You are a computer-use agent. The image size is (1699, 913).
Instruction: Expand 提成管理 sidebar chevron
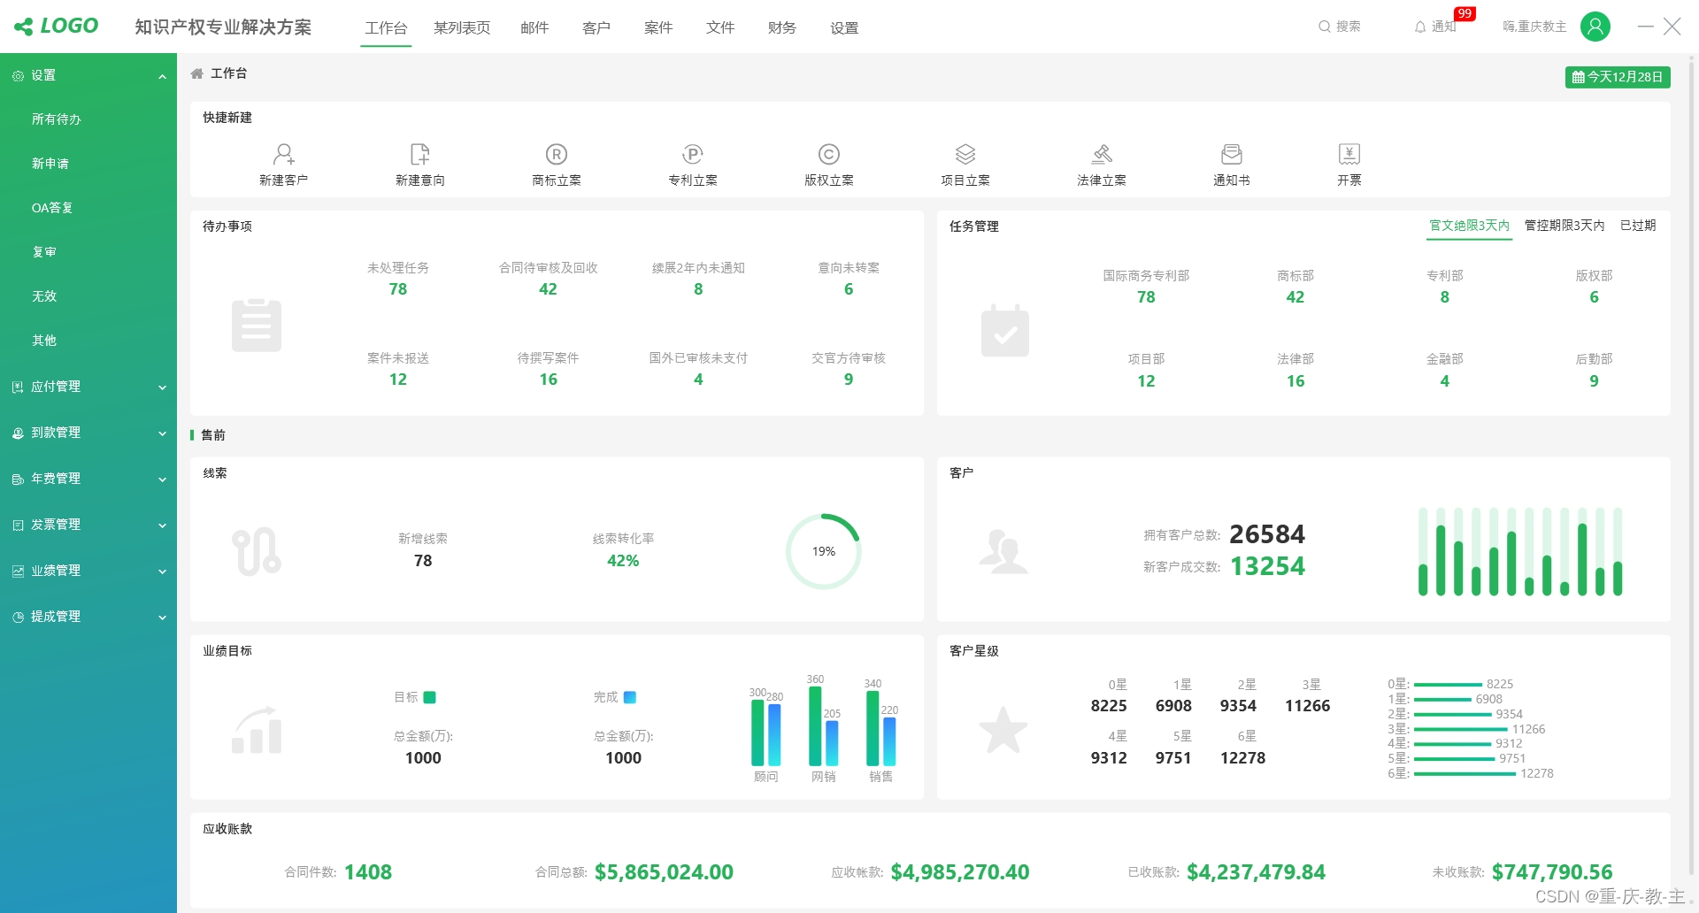point(162,618)
